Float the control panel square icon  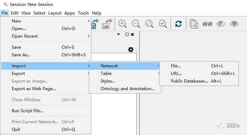(127, 35)
